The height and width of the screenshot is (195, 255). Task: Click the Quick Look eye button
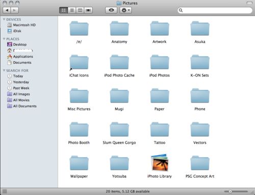tap(111, 10)
